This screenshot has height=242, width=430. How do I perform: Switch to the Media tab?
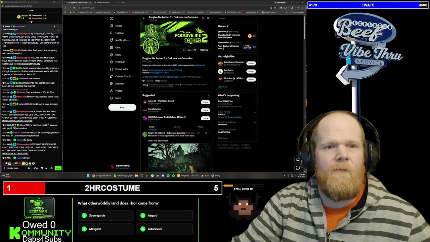point(201,127)
